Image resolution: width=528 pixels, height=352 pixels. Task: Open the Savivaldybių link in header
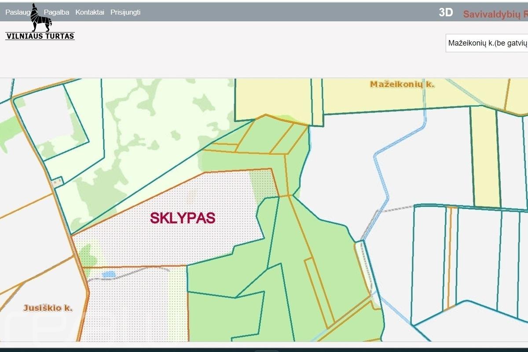point(495,14)
